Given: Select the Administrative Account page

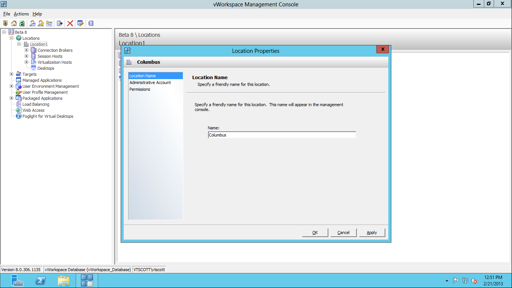Looking at the screenshot, I should (156, 82).
